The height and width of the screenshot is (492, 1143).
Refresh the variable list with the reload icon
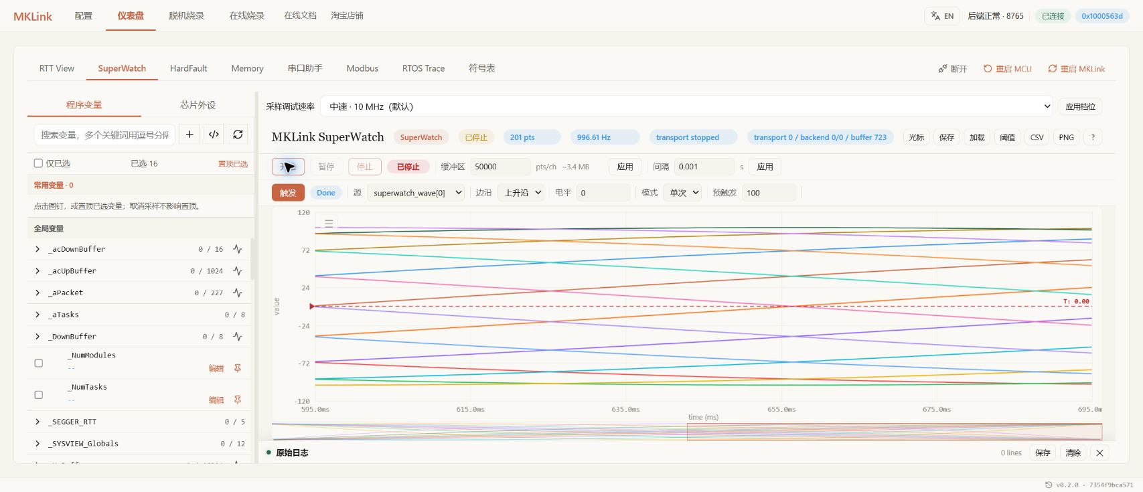[x=238, y=135]
